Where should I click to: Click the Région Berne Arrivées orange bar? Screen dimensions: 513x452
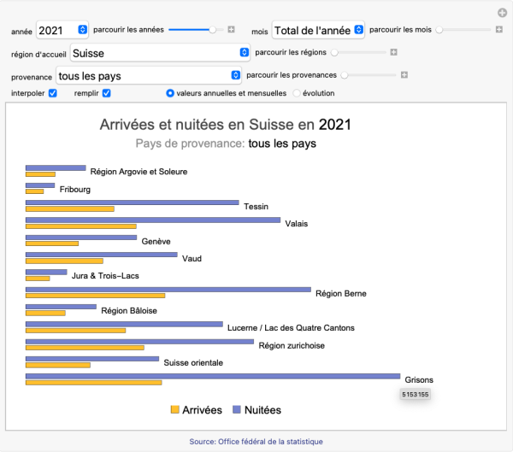94,295
